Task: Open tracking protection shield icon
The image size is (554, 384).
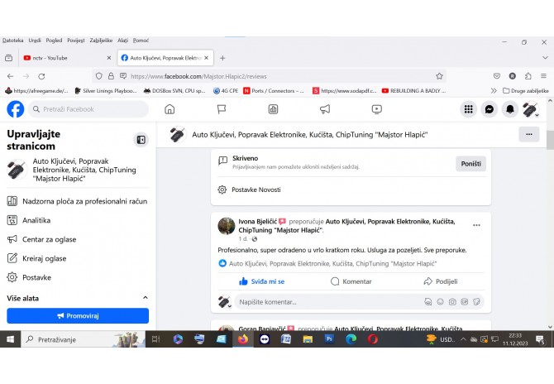Action: pyautogui.click(x=99, y=76)
